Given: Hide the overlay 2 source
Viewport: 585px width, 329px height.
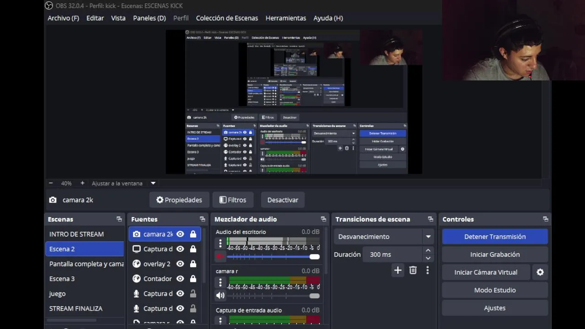Looking at the screenshot, I should (181, 264).
